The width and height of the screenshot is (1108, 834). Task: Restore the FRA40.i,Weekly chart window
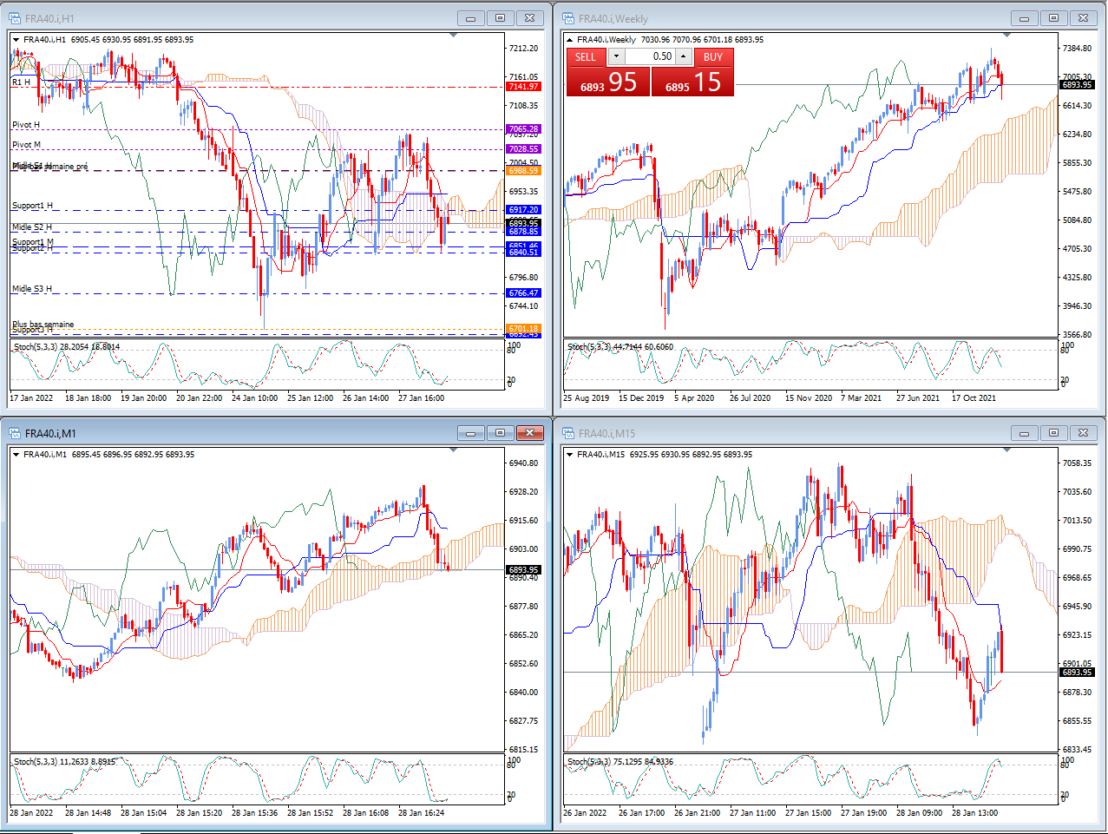(1053, 18)
